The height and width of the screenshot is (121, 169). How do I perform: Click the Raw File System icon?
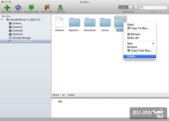point(10,42)
